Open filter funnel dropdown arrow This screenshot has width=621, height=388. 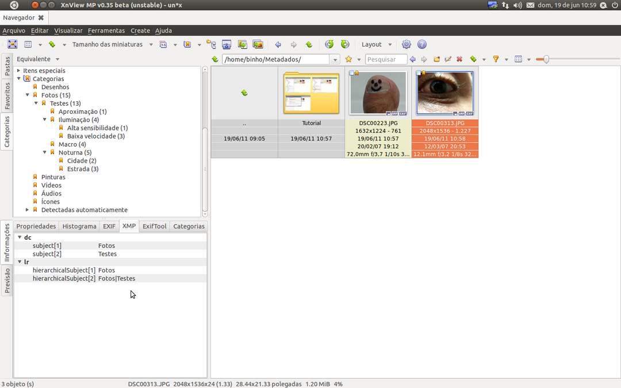[x=506, y=60]
